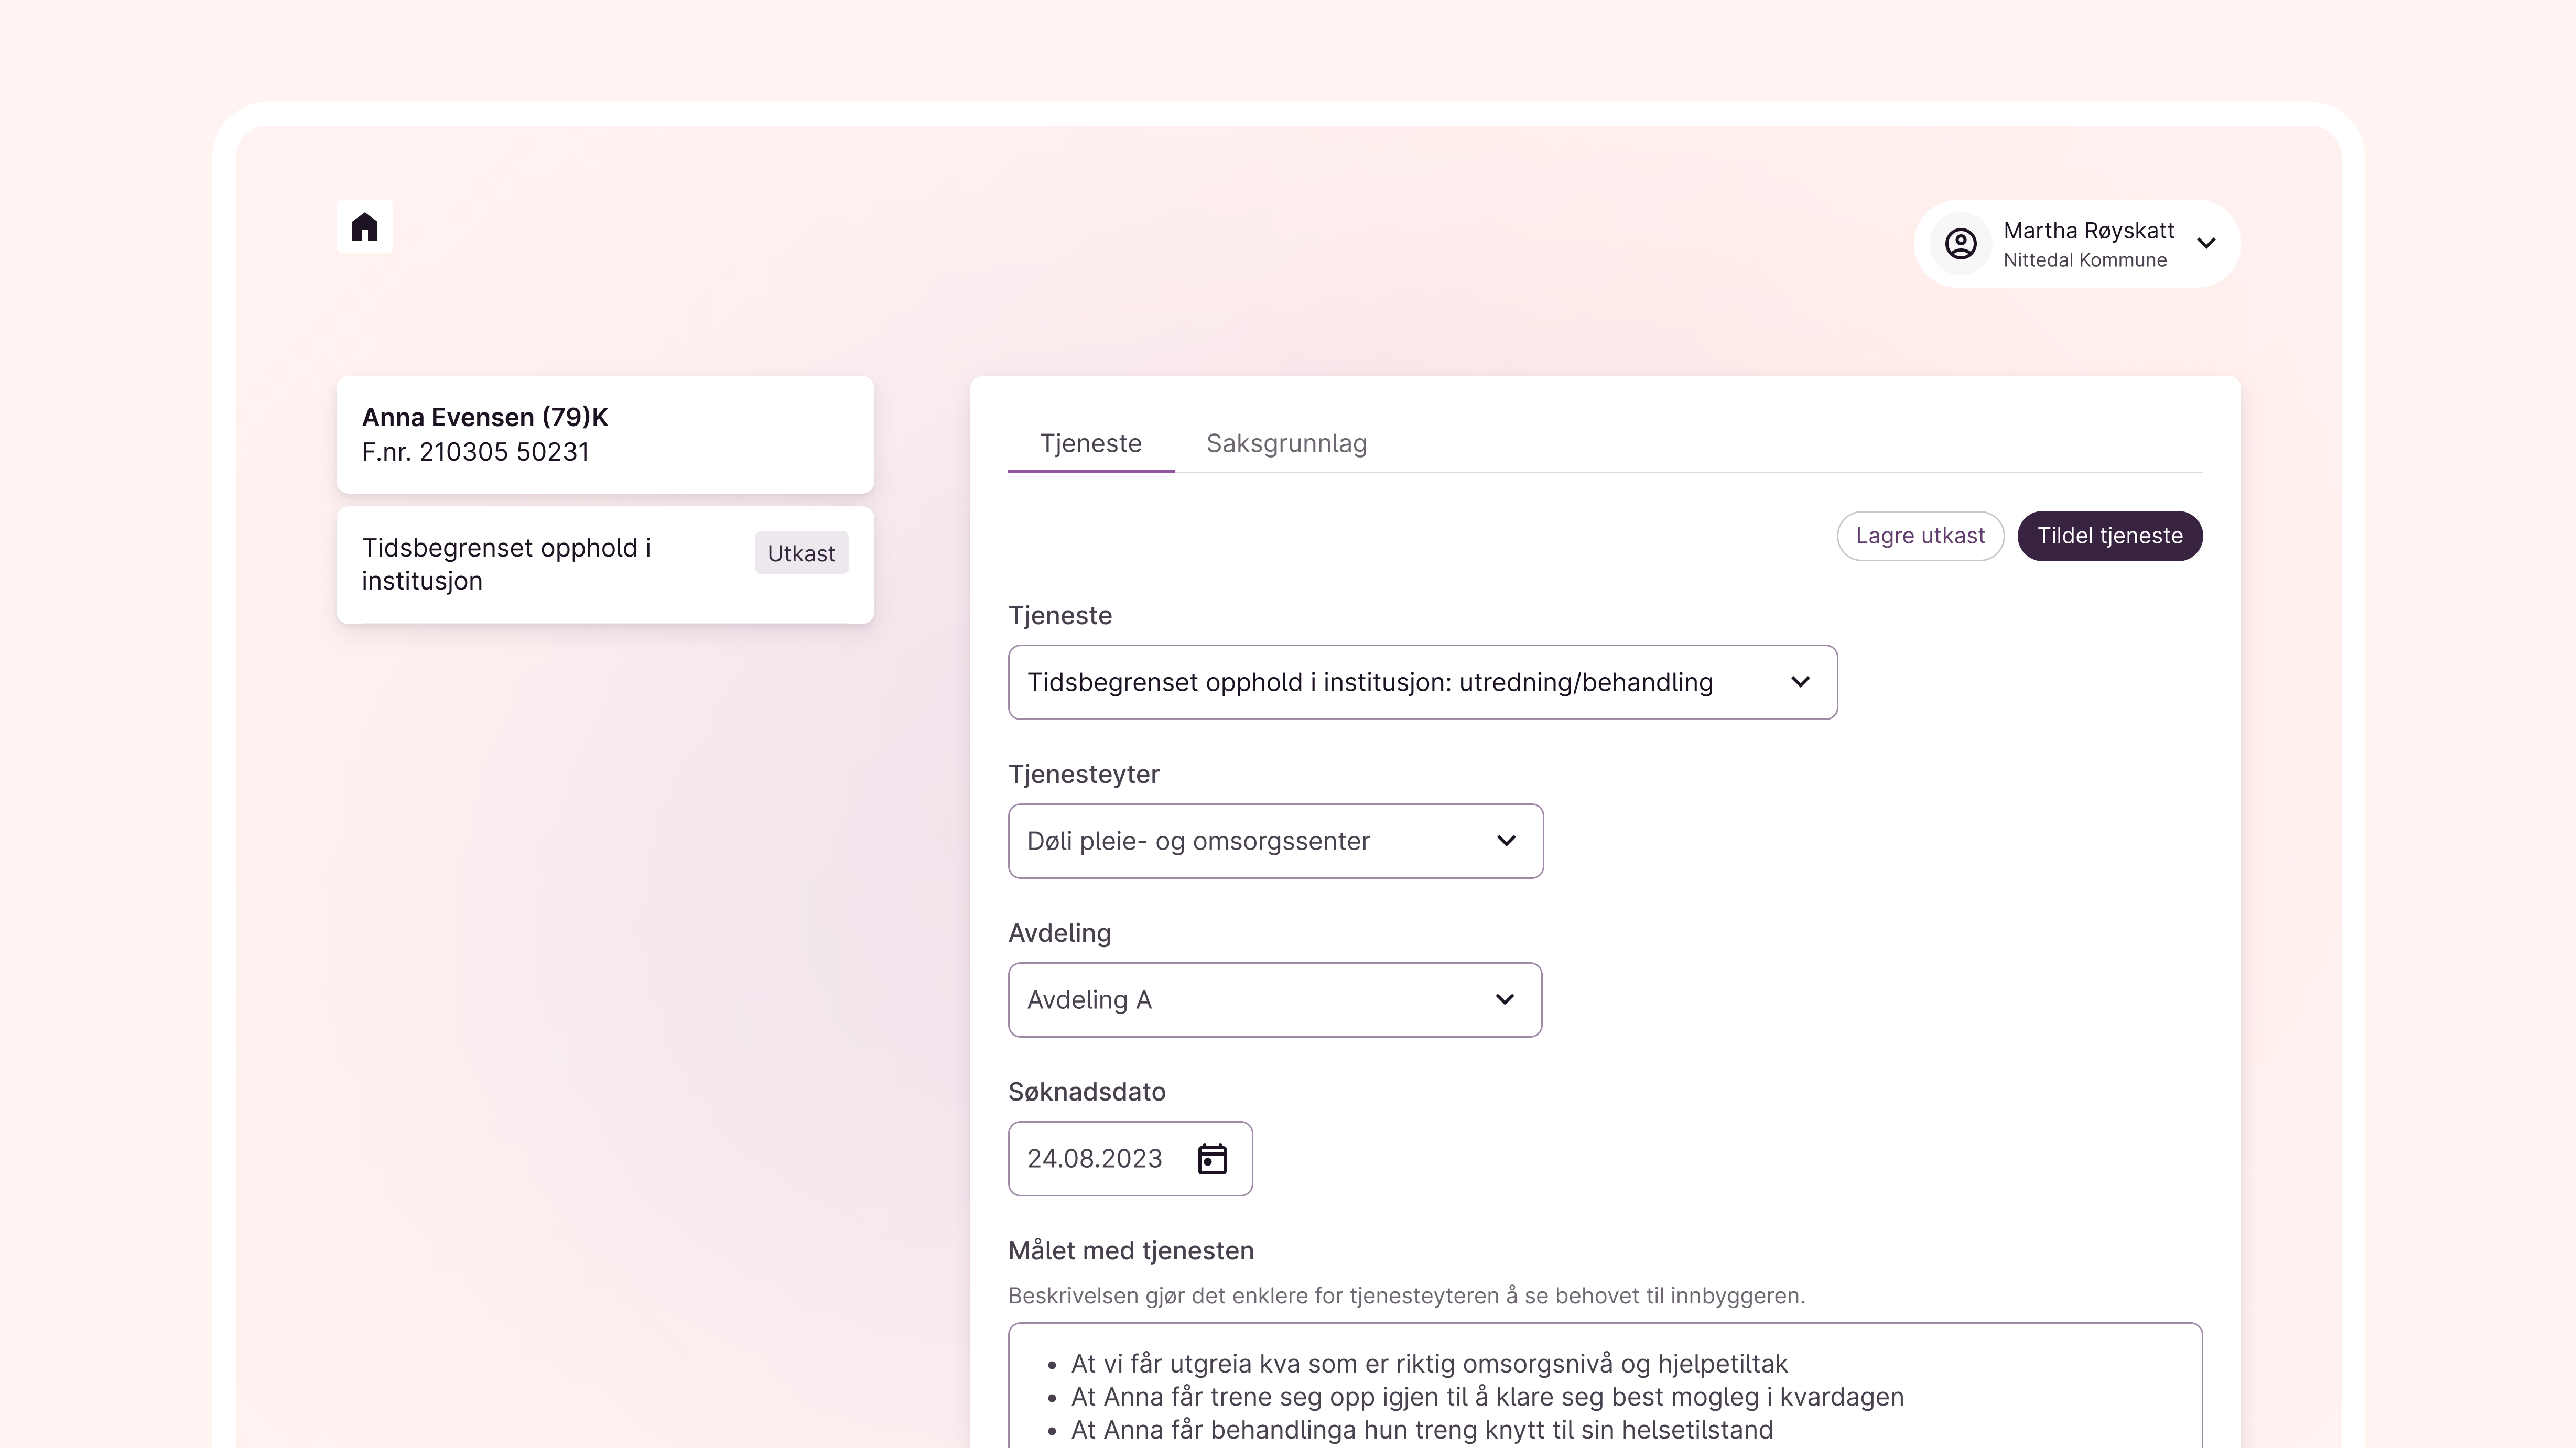
Task: Go to the home page icon
Action: pyautogui.click(x=365, y=227)
